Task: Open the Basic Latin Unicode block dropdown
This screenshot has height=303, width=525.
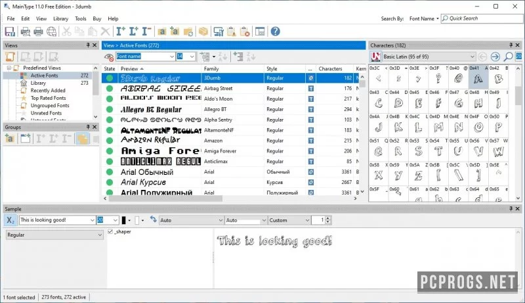Action: (x=472, y=57)
